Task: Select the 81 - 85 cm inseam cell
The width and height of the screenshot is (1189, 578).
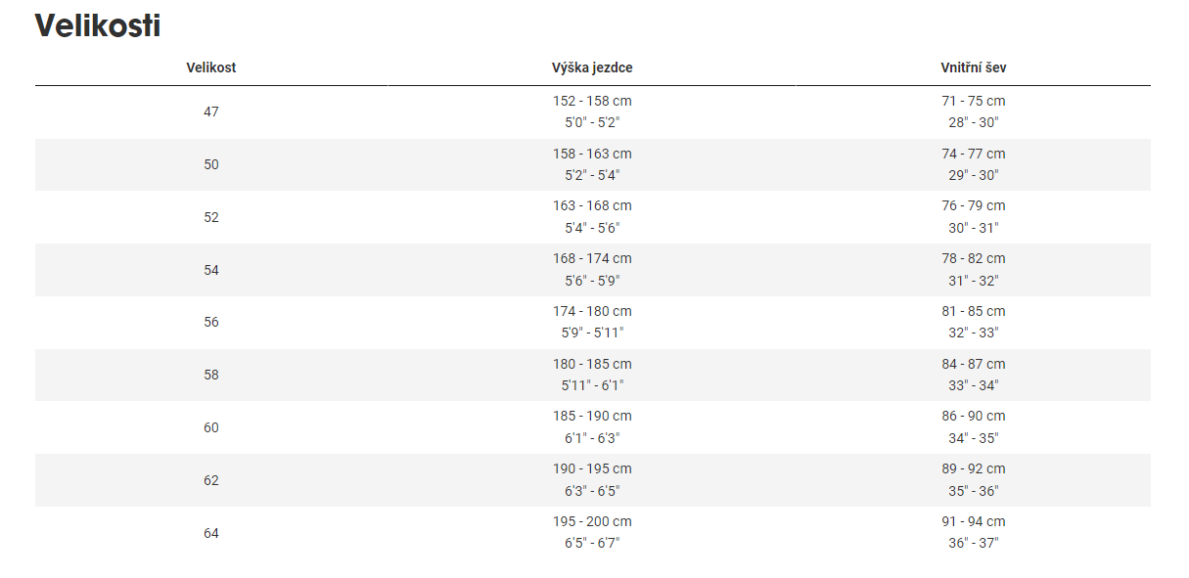Action: pyautogui.click(x=974, y=311)
